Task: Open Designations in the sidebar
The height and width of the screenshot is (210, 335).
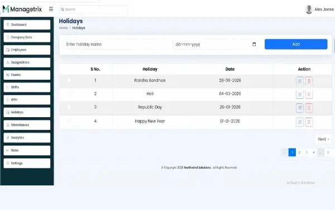Action: tap(27, 63)
